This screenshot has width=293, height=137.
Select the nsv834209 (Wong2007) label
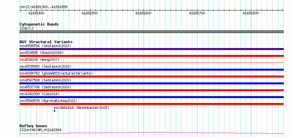tap(40, 60)
